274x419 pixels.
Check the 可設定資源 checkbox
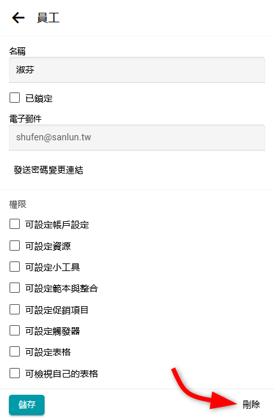coord(15,246)
